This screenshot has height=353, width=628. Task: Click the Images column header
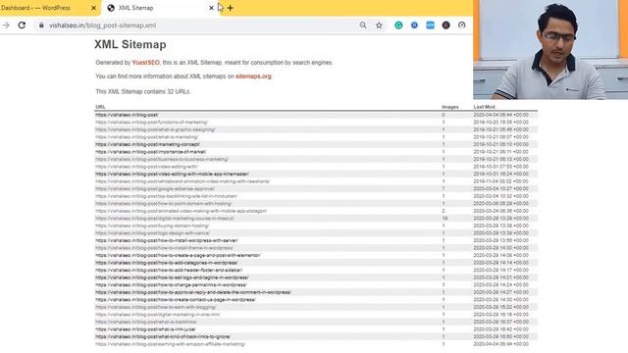(x=449, y=107)
